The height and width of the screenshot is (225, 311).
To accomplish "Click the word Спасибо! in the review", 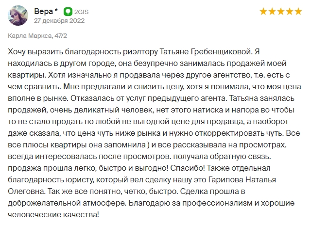I will [x=188, y=168].
